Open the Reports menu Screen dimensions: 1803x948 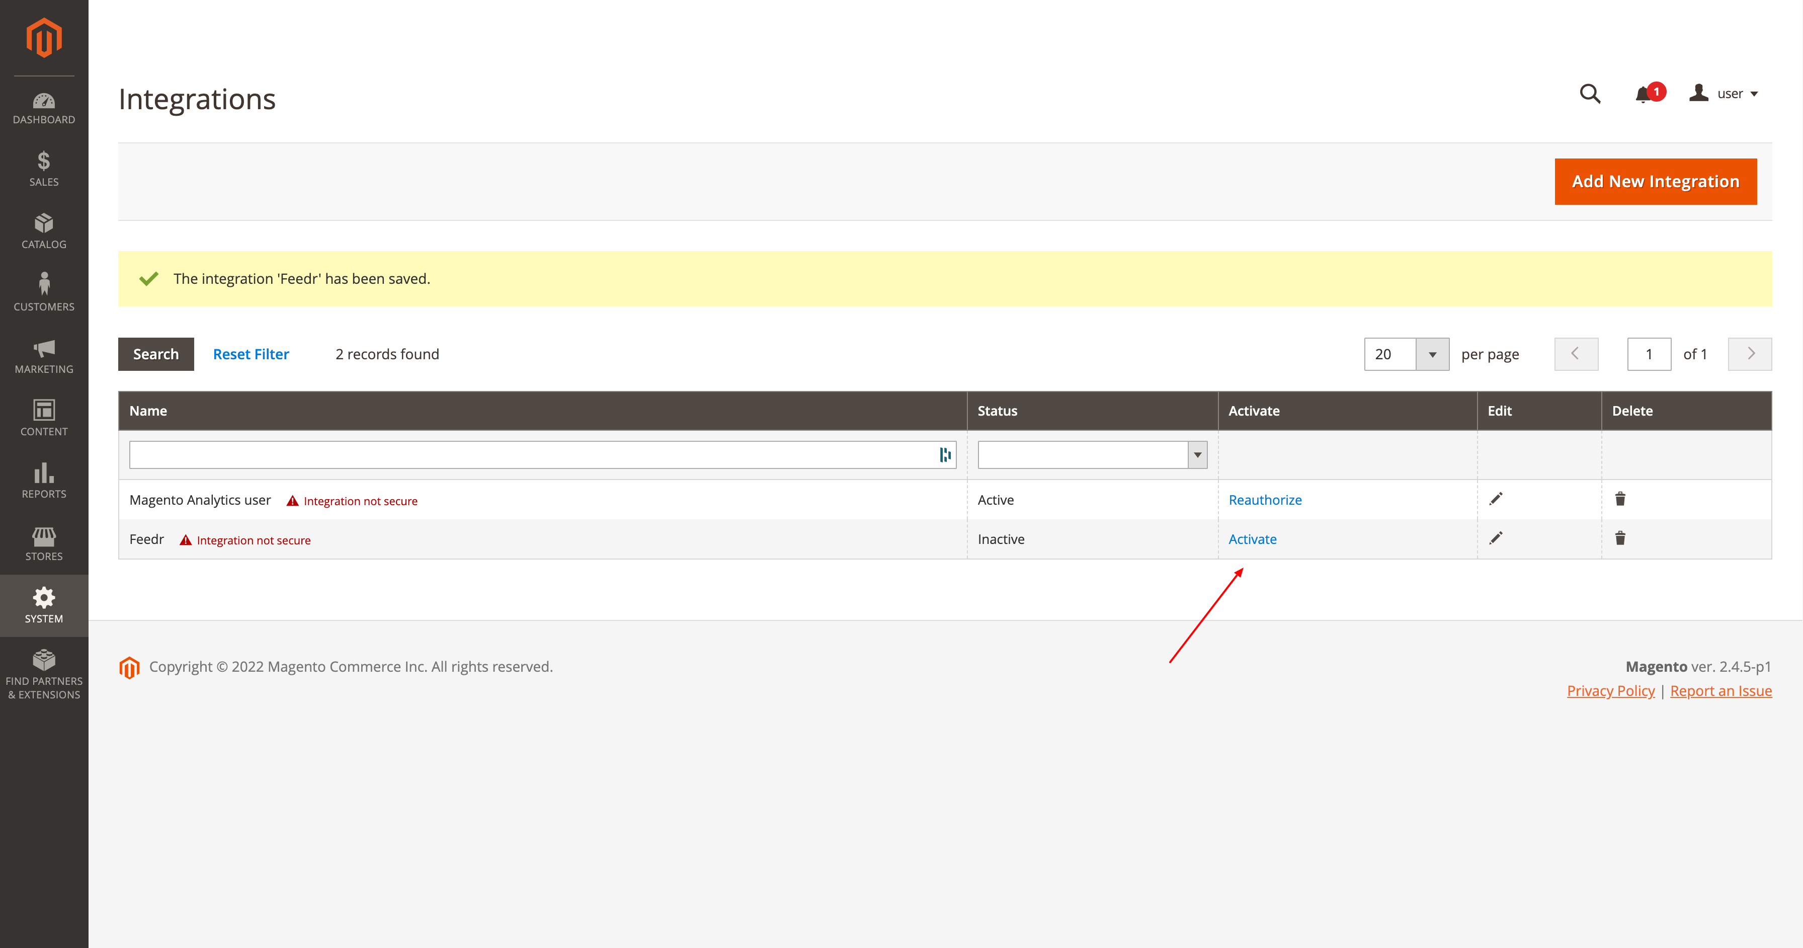point(44,481)
